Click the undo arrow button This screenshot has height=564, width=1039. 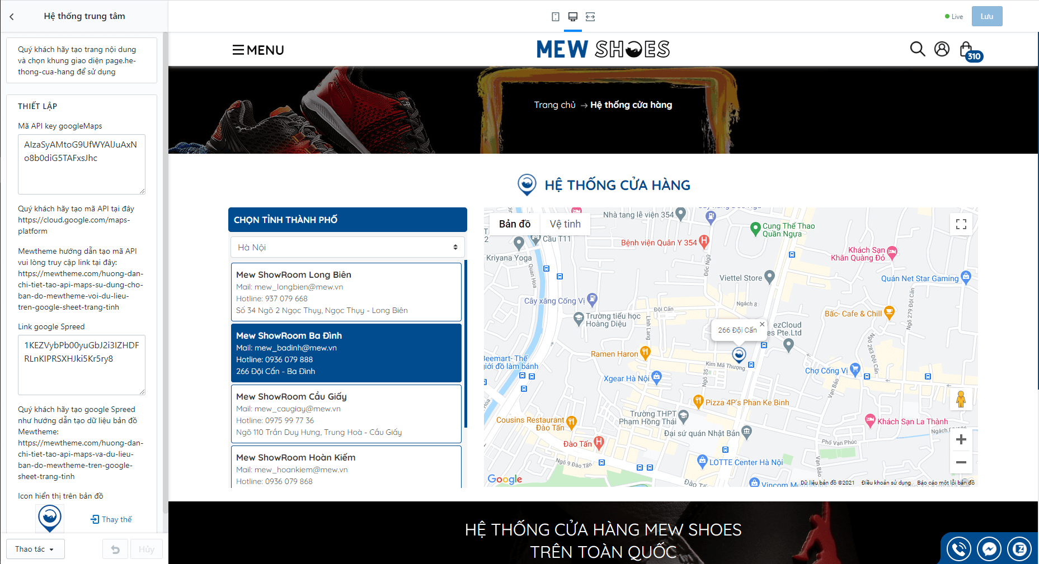tap(115, 549)
